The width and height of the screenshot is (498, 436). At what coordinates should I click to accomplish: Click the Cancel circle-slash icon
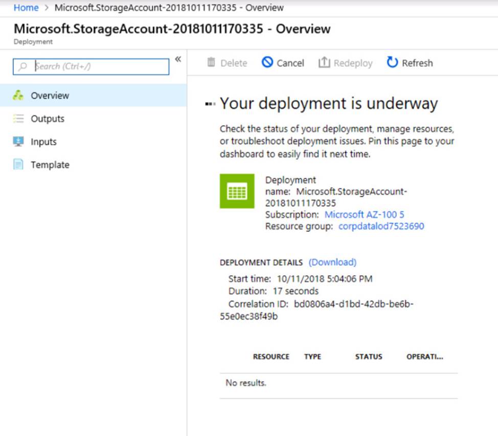tap(267, 62)
